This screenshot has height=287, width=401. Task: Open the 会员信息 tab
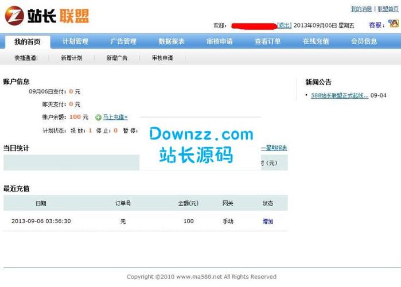(x=364, y=41)
